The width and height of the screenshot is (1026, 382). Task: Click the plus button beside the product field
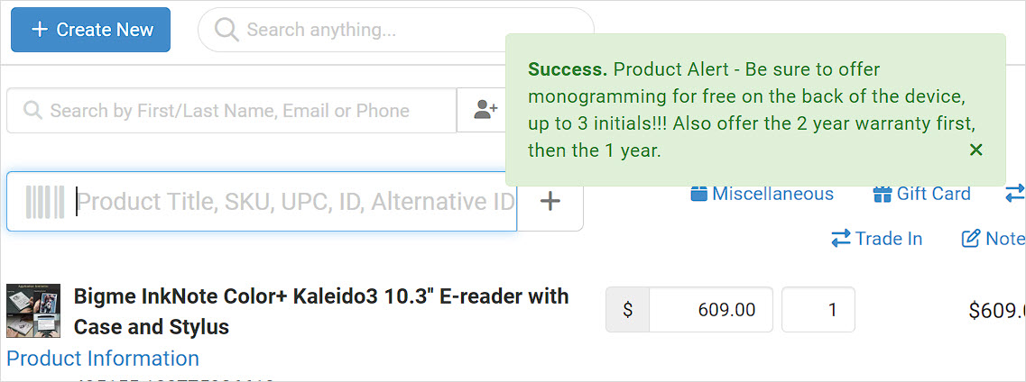pyautogui.click(x=550, y=201)
